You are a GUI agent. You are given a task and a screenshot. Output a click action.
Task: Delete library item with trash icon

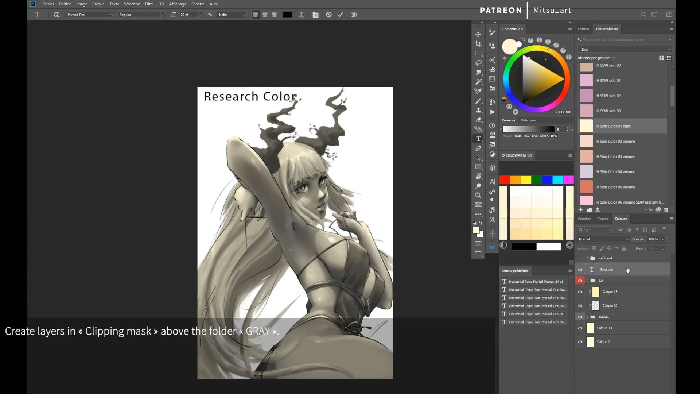tap(666, 210)
